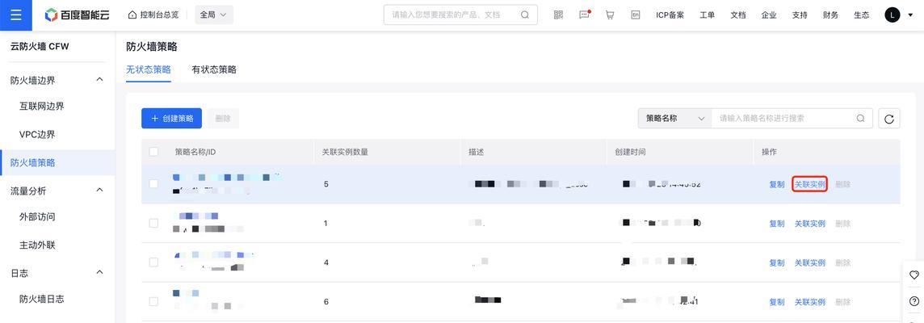924x323 pixels.
Task: Open 互联网边界 in the sidebar
Action: pos(42,107)
